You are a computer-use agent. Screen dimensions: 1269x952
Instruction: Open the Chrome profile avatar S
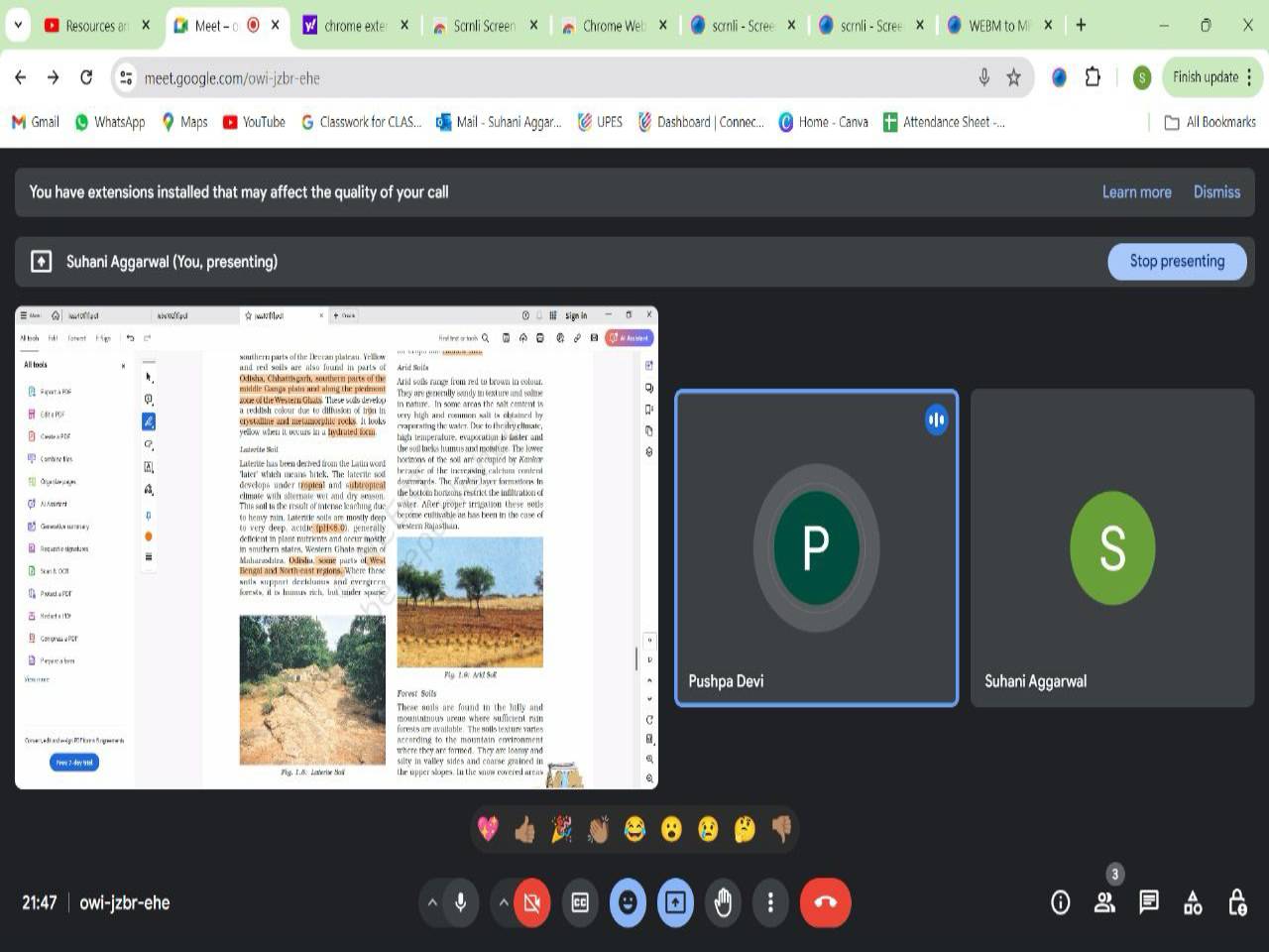click(x=1142, y=77)
